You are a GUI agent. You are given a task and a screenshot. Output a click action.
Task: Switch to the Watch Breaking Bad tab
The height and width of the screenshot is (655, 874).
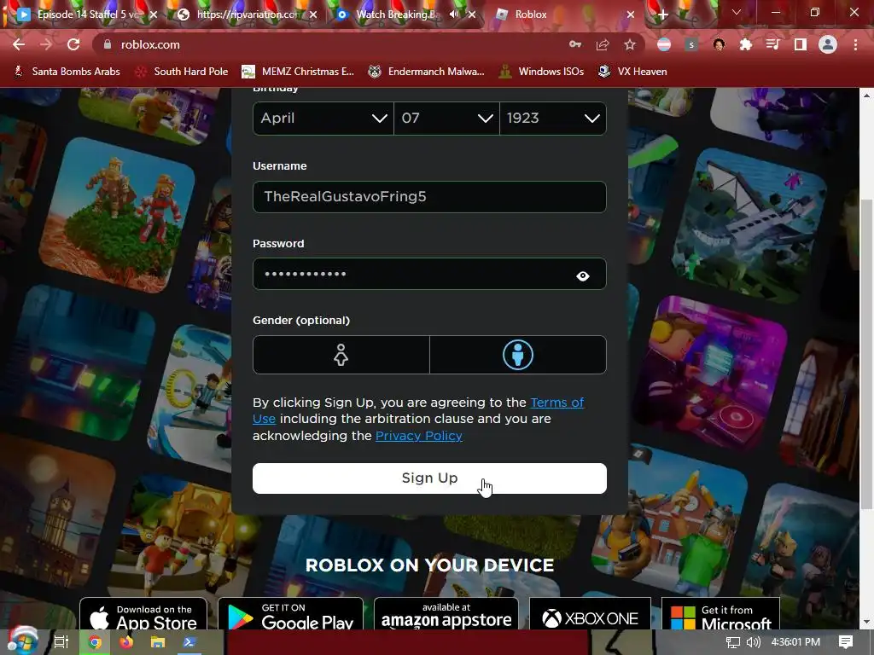tap(396, 14)
